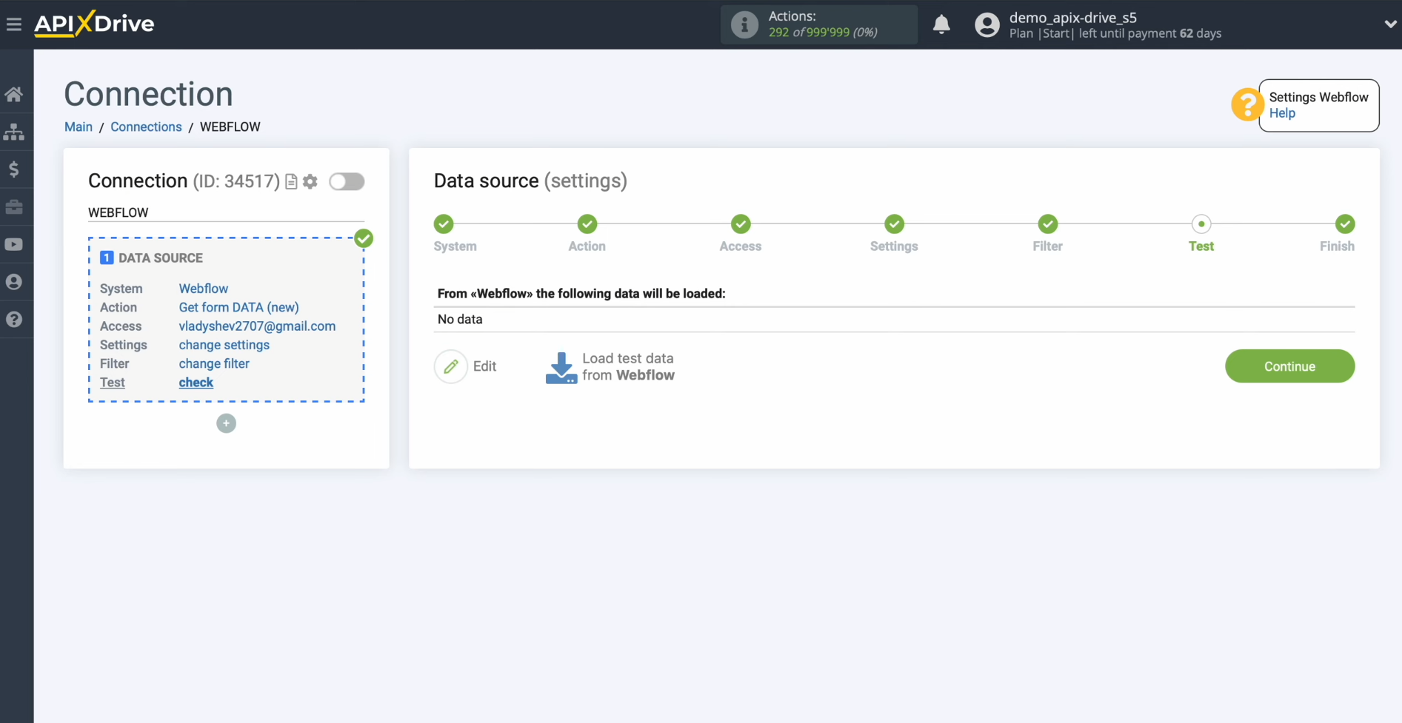Expand the account dropdown chevron at top right
The image size is (1402, 723).
point(1390,24)
